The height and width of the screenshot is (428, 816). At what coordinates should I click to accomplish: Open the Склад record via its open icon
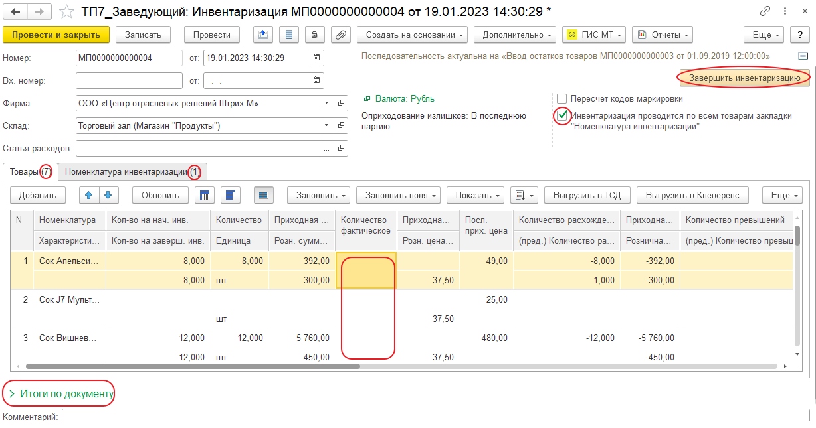(342, 125)
